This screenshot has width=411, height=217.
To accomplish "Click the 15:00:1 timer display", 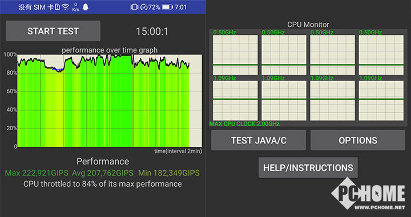I will [152, 31].
